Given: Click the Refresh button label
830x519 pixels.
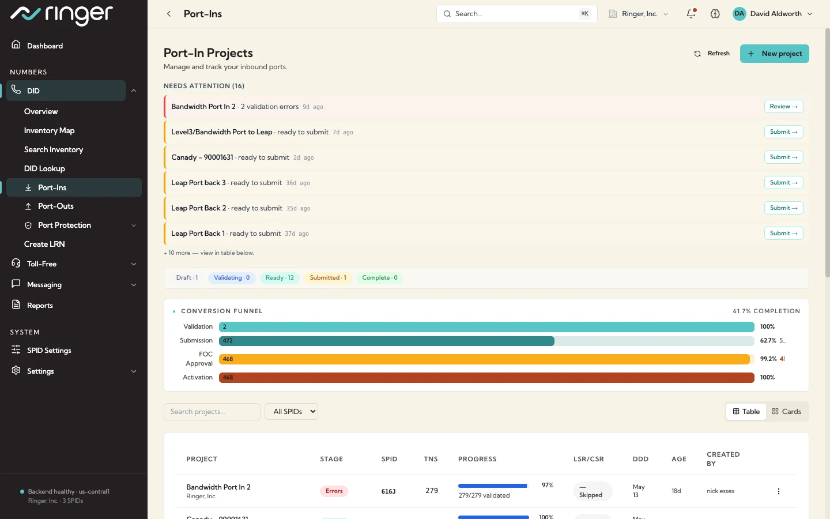Looking at the screenshot, I should pos(718,54).
